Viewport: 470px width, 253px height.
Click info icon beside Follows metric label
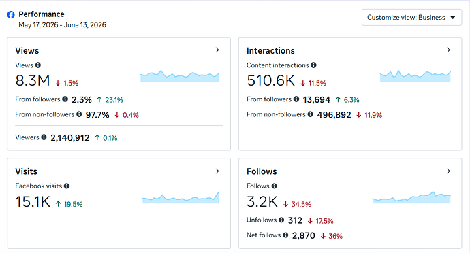(275, 186)
